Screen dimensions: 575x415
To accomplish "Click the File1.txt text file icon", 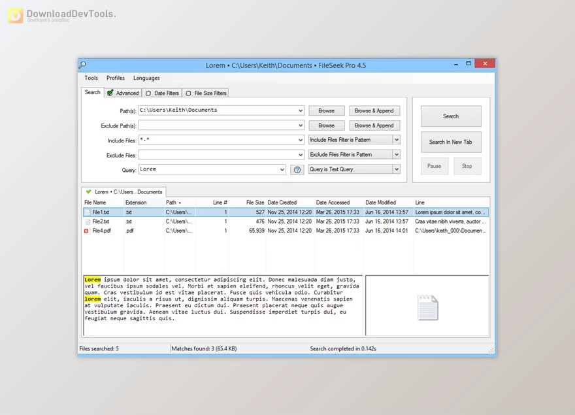I will (x=87, y=212).
